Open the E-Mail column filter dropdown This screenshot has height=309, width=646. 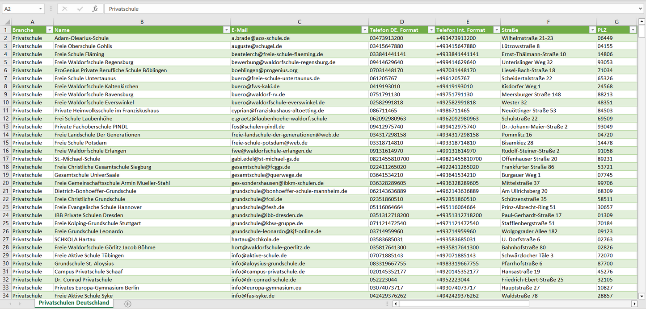click(364, 30)
